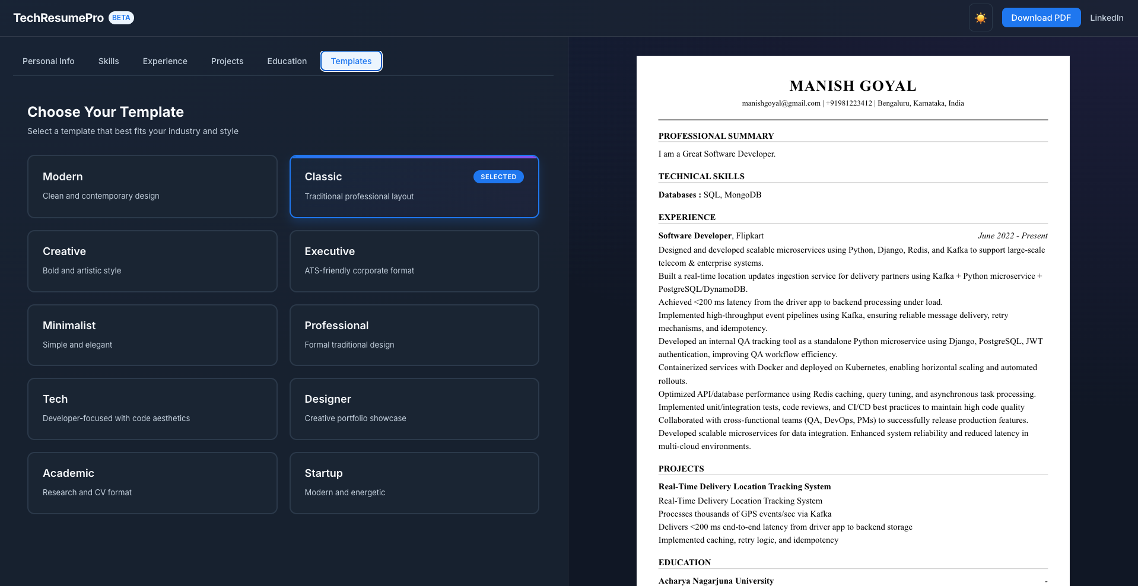Click 'Select a template that best fits' subtitle
Image resolution: width=1138 pixels, height=586 pixels.
tap(133, 131)
